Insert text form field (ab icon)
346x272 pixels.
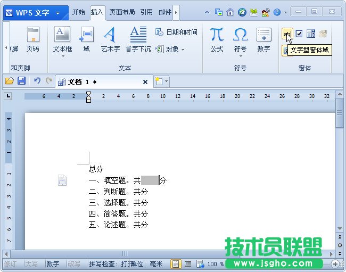tap(287, 34)
